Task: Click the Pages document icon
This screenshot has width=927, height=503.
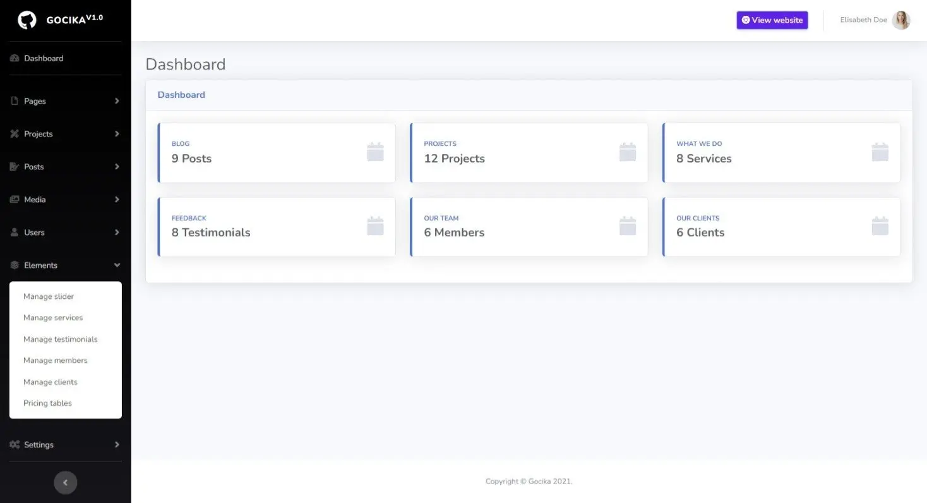Action: coord(15,101)
